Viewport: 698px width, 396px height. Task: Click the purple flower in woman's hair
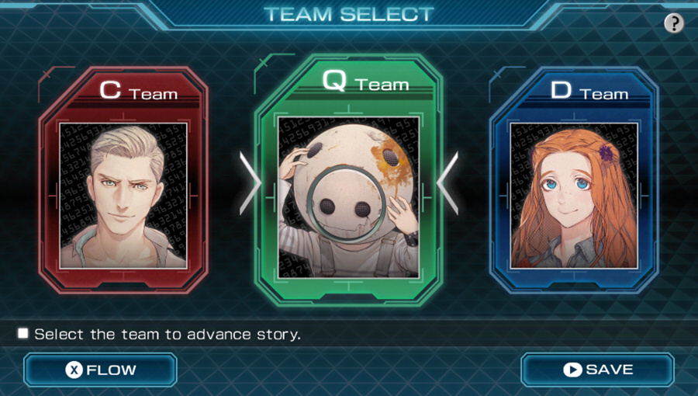606,153
